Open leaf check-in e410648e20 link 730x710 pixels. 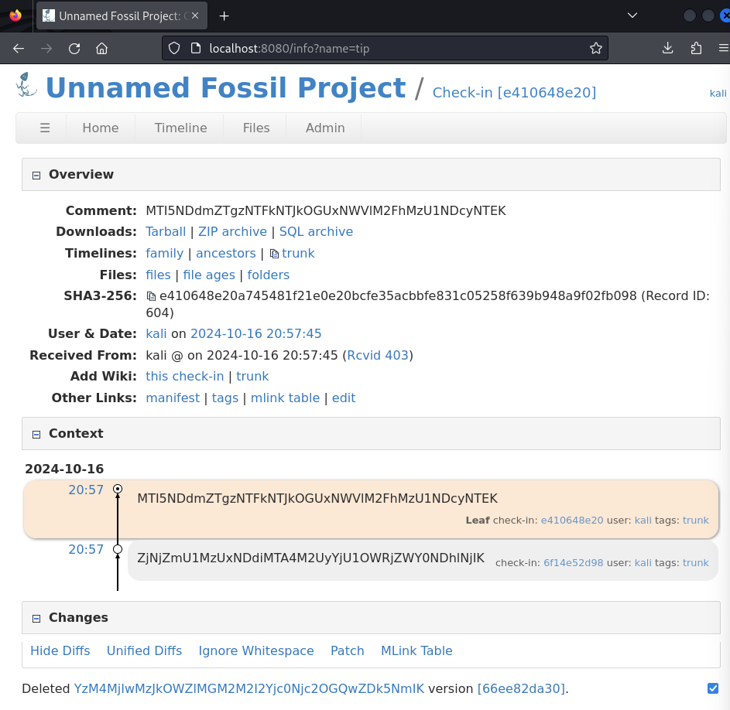(x=572, y=521)
